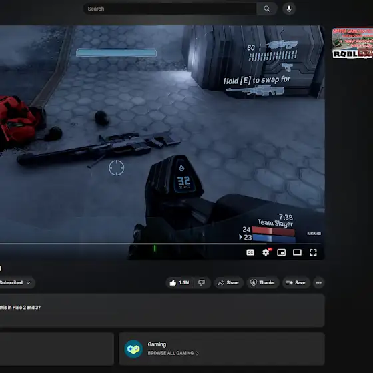
Task: Focus the YouTube Search field
Action: [170, 9]
